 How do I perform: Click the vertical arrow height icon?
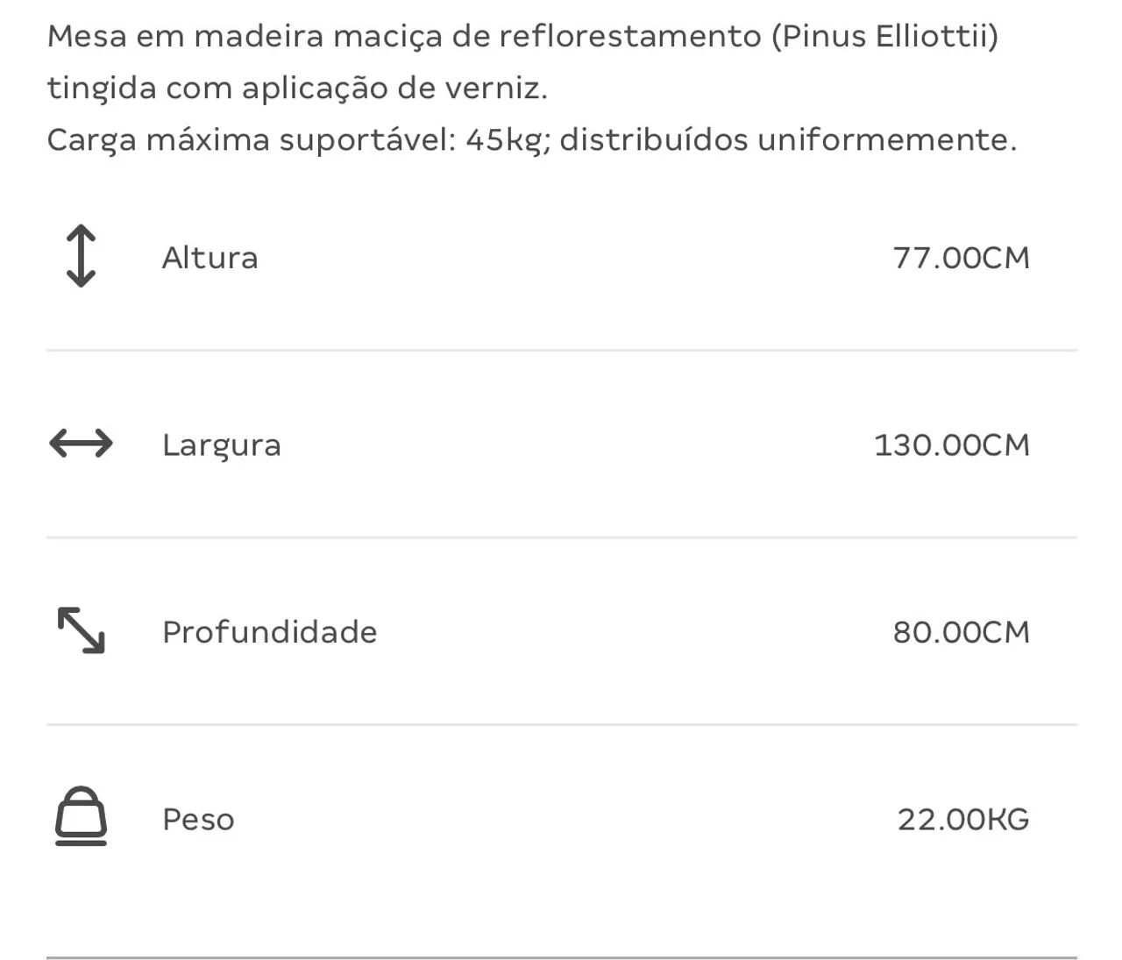81,256
